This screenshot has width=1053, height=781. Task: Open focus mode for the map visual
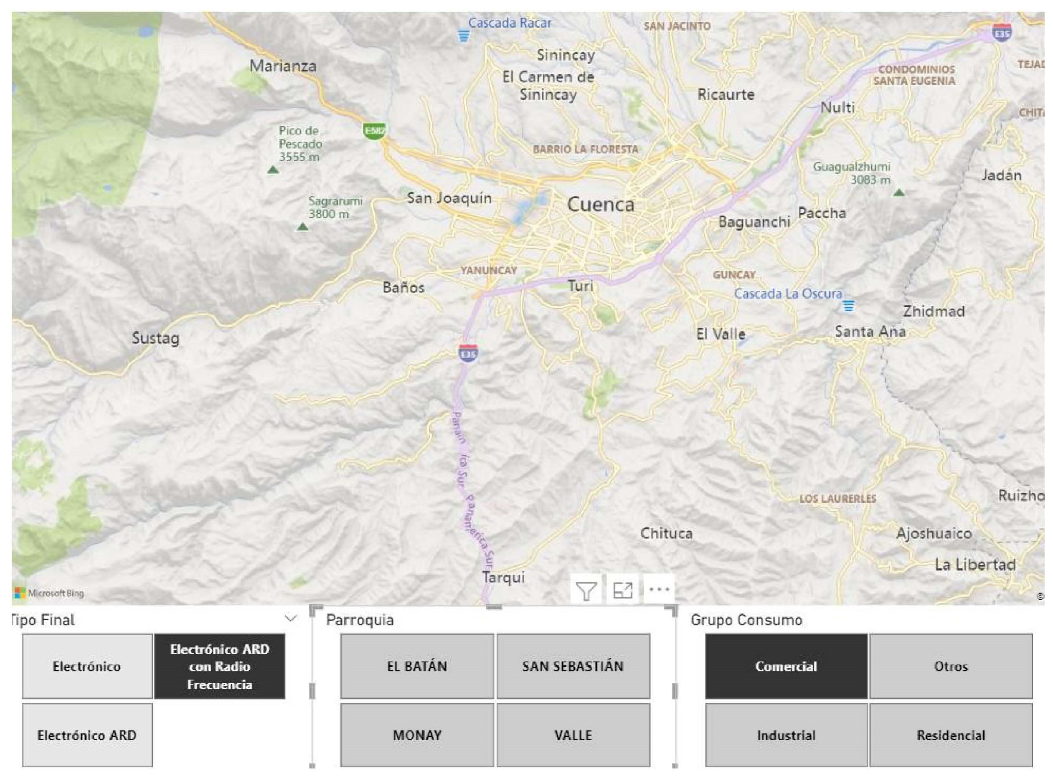click(622, 591)
